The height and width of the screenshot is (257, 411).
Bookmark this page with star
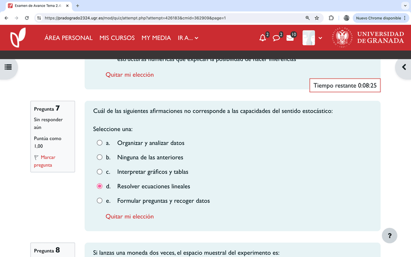point(317,18)
